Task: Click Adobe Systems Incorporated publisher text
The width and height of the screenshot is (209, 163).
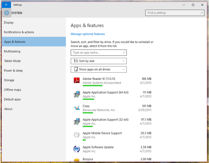Action: coord(102,83)
